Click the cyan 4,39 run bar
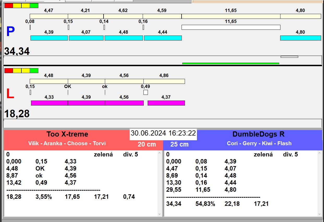The height and width of the screenshot is (222, 324). point(49,38)
